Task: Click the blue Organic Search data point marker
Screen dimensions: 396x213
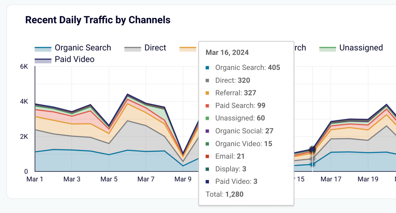Action: tap(312, 164)
